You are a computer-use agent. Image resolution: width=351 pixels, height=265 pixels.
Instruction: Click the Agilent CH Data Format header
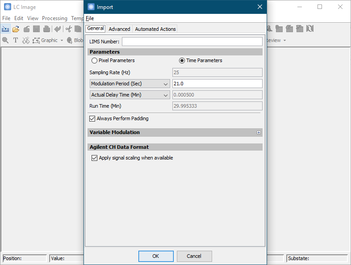tap(175, 147)
